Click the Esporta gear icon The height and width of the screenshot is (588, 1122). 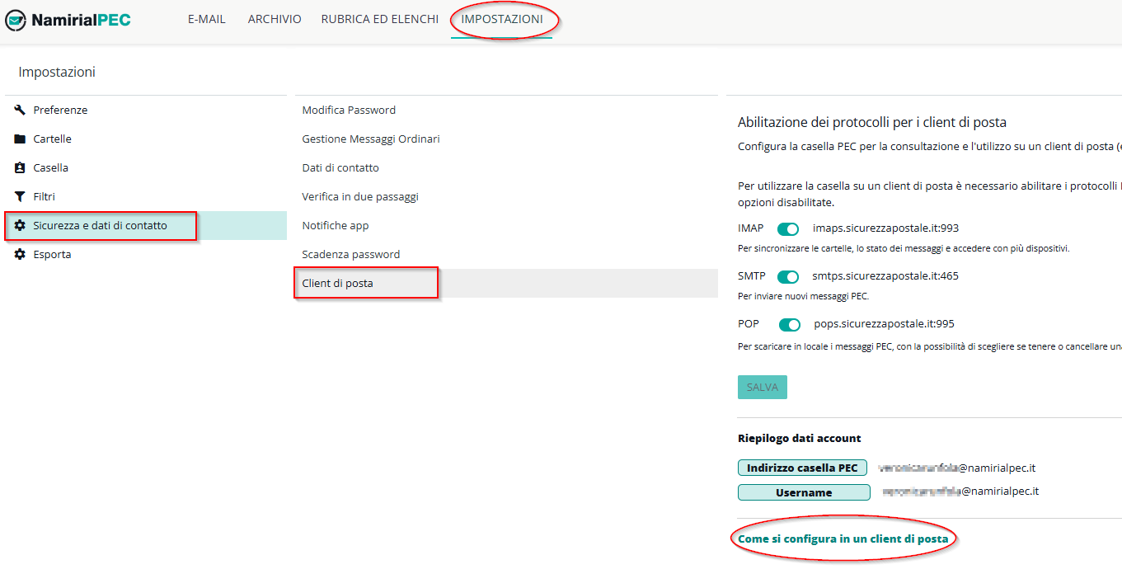[20, 254]
